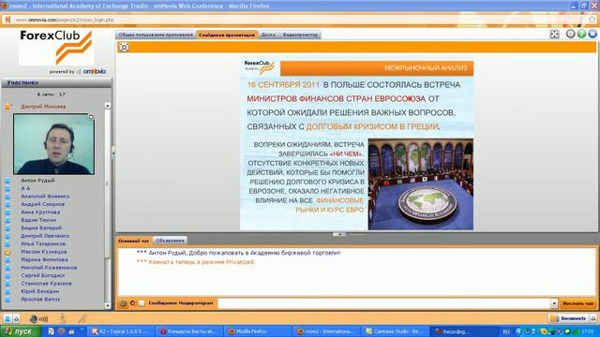Click the presentation slide image
This screenshot has width=600, height=337.
point(356,144)
